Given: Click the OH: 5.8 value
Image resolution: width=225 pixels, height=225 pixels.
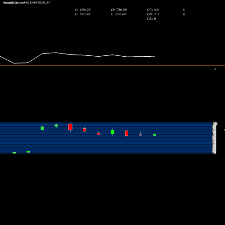Looking at the screenshot, I should pos(153,14).
